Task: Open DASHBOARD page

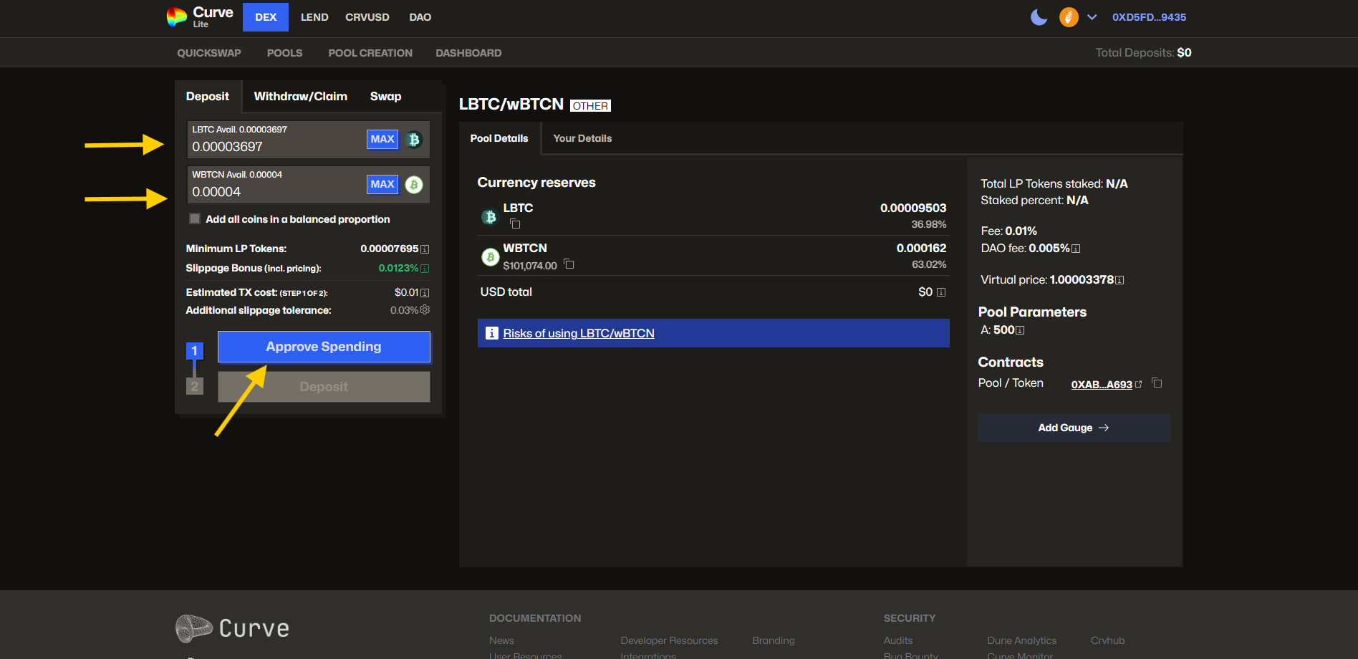Action: [468, 53]
